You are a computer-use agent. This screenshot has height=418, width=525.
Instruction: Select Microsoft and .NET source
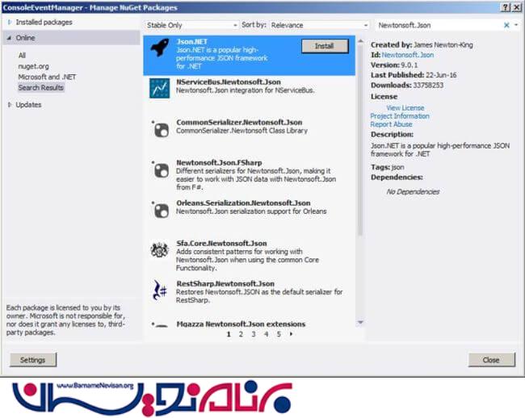(45, 77)
